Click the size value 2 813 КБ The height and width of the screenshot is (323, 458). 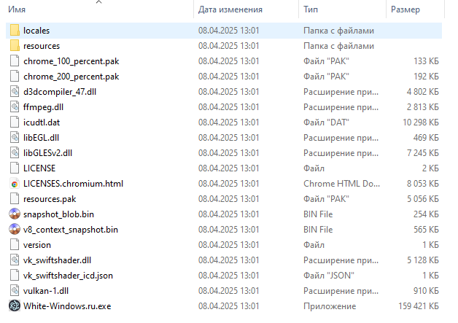(x=423, y=107)
